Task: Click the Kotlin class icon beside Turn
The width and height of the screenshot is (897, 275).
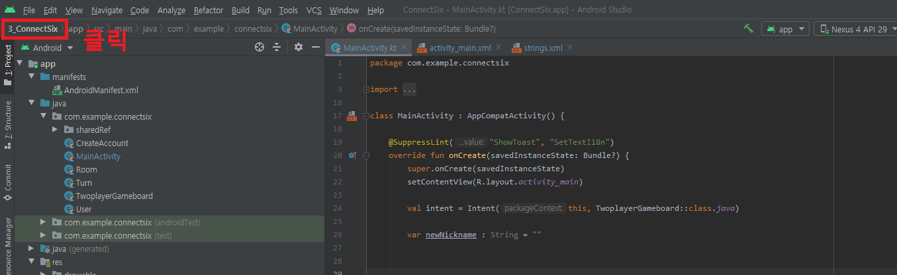Action: (69, 183)
